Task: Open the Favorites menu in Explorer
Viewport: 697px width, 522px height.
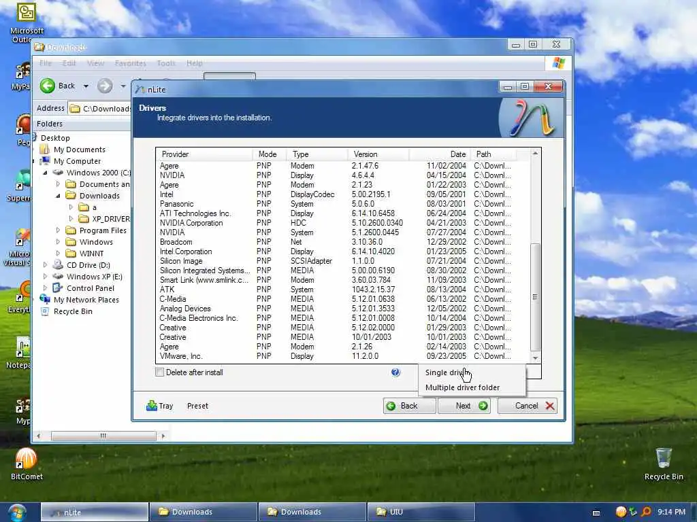Action: 130,63
